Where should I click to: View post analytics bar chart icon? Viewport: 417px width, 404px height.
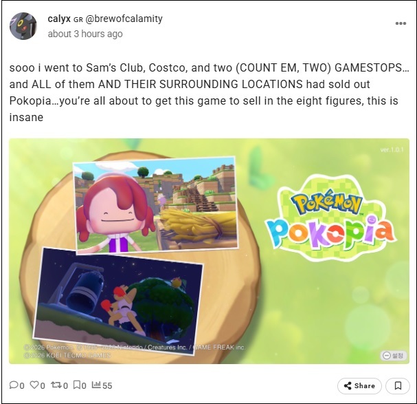coord(96,385)
